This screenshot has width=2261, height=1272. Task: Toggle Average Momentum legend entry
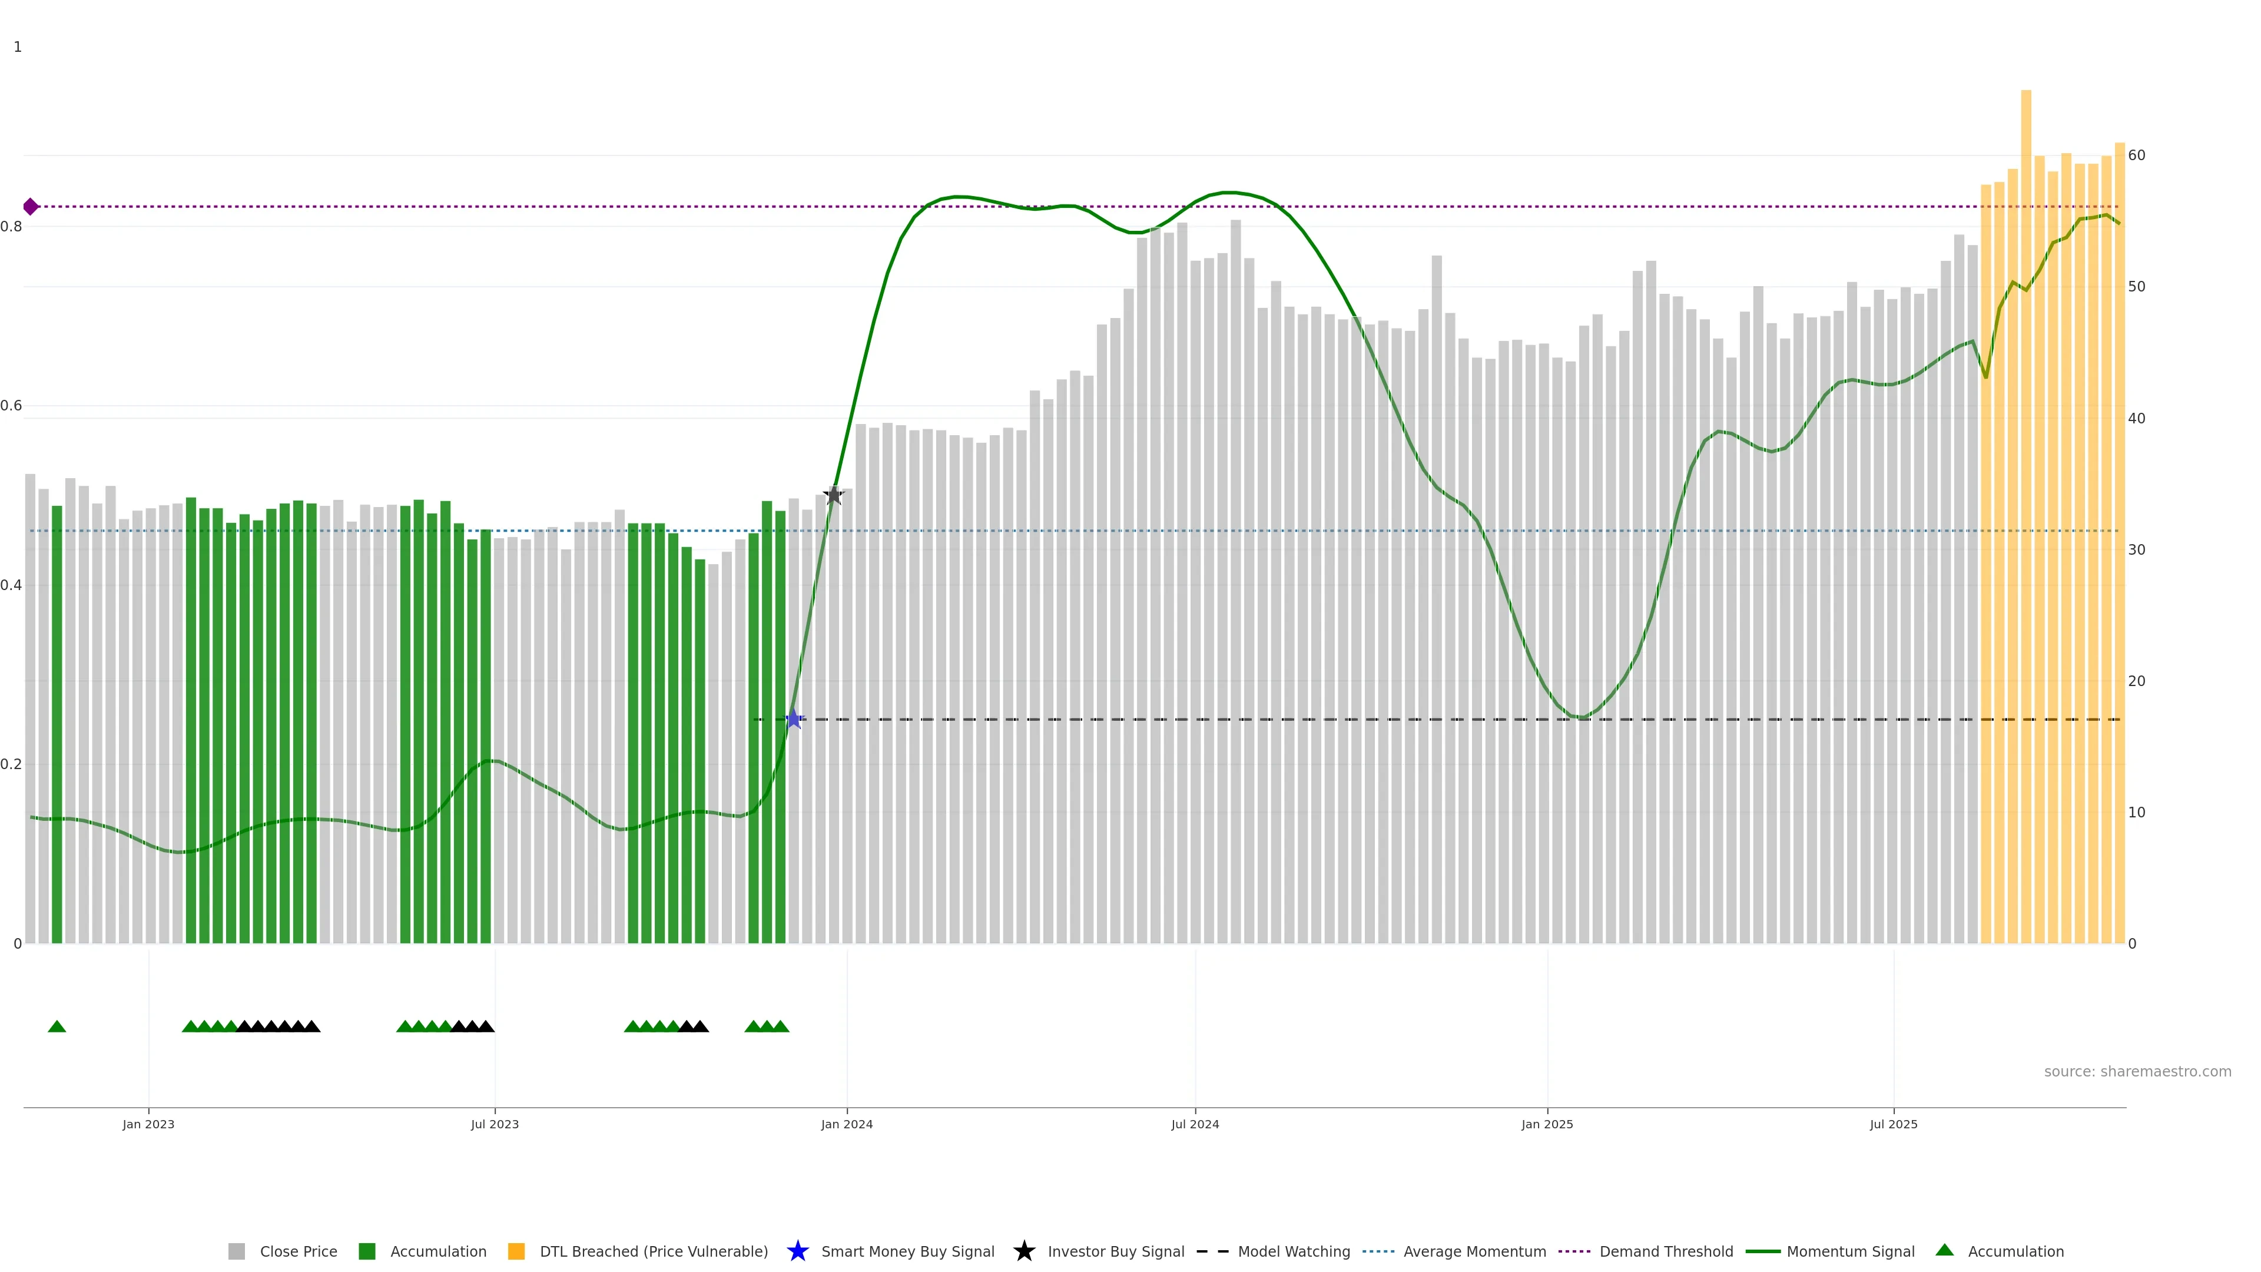pos(1474,1251)
